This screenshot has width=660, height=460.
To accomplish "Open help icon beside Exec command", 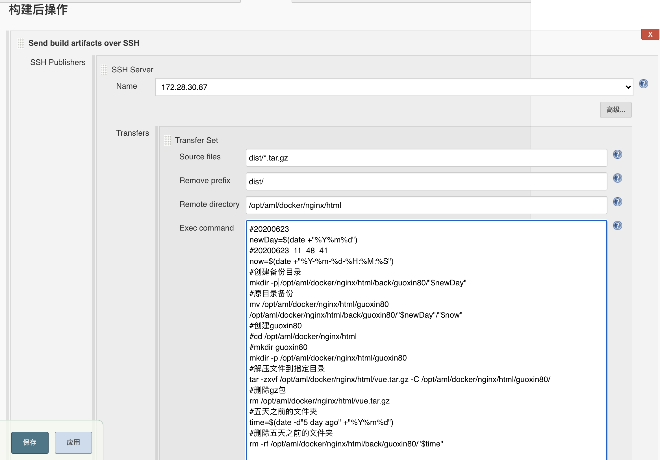I will (617, 225).
